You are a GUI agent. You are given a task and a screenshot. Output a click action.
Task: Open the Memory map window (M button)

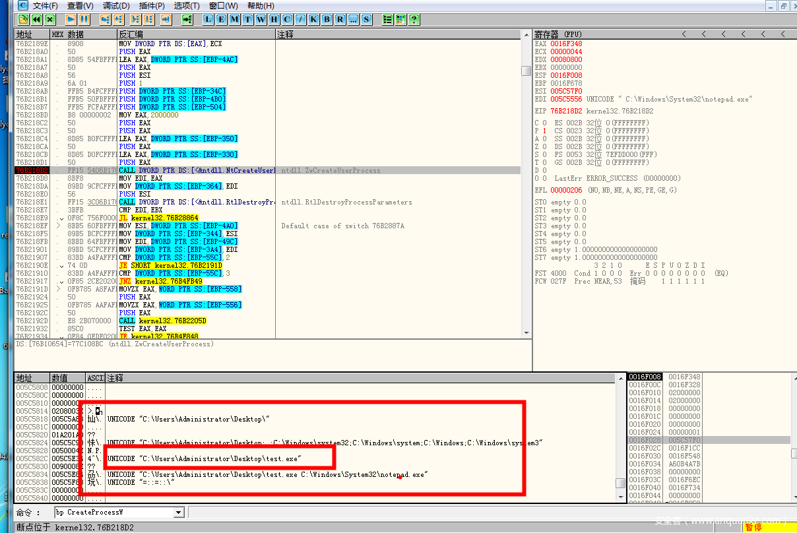point(234,19)
